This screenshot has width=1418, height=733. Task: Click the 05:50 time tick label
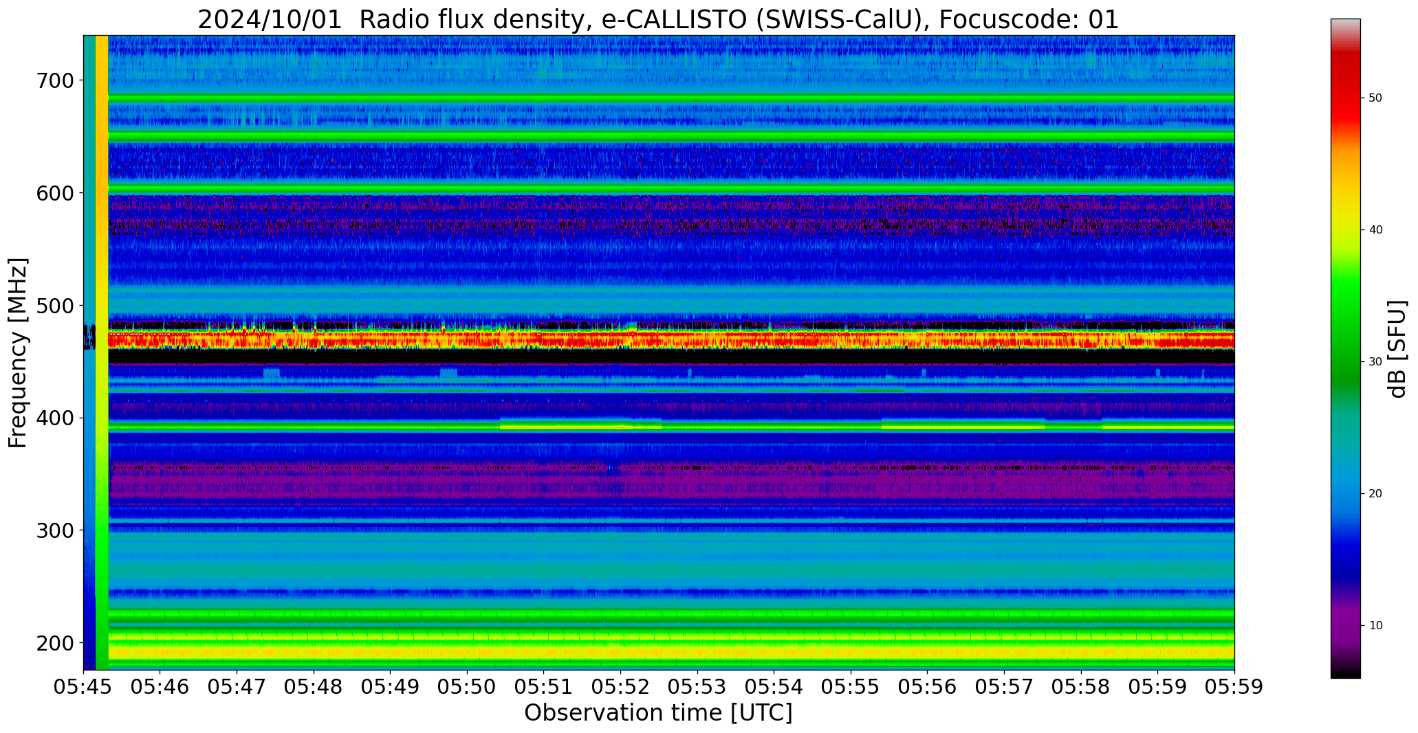point(467,687)
